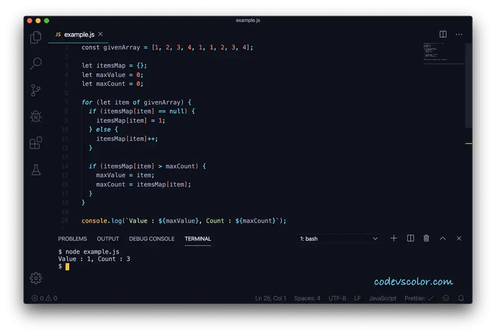The width and height of the screenshot is (496, 335).
Task: Open the Extensions view icon
Action: (36, 143)
